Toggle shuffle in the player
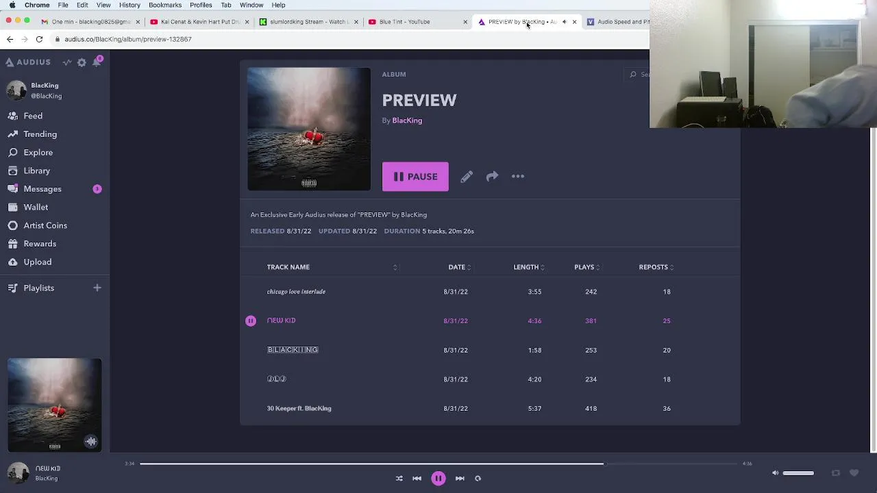 [399, 479]
